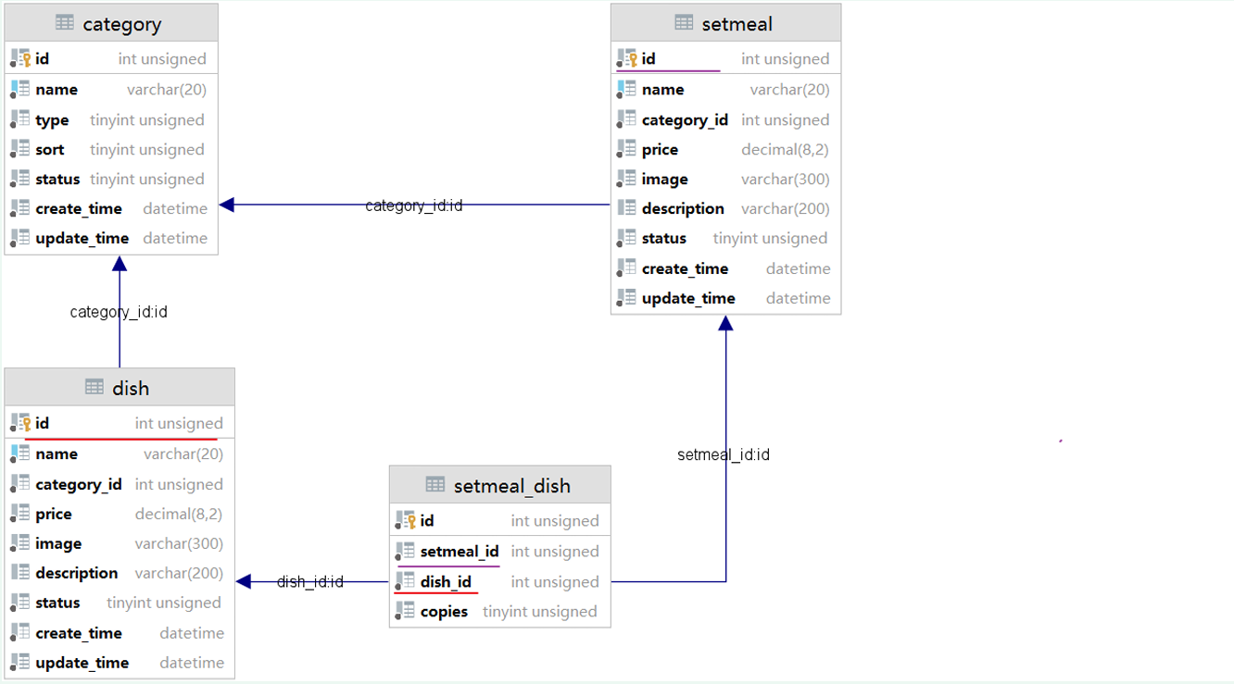The width and height of the screenshot is (1234, 684).
Task: Click the table icon in setmeal header
Action: [684, 23]
